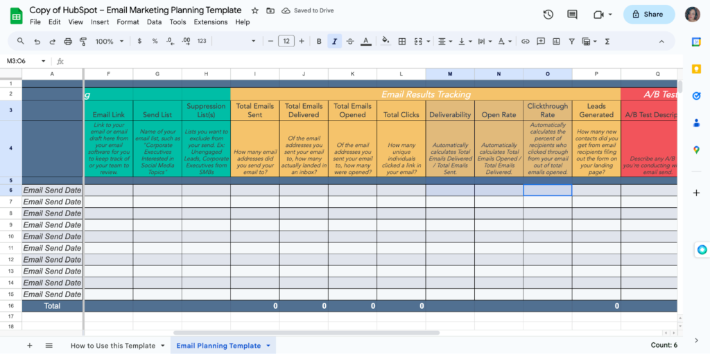710x354 pixels.
Task: Open text wrapping dropdown
Action: click(485, 41)
